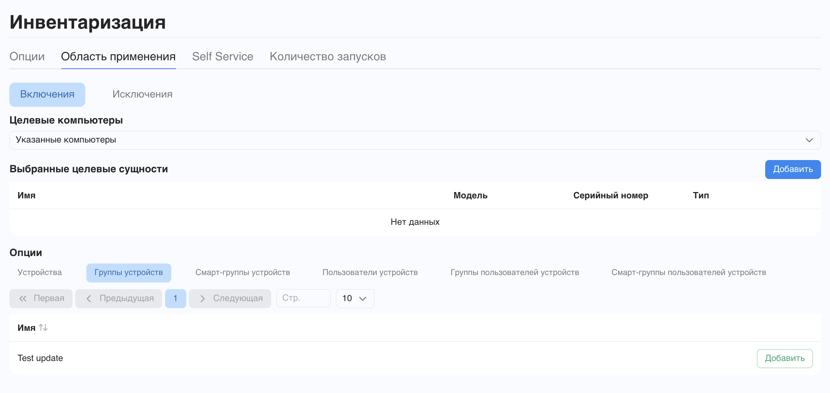Switch to Область применения tab
Viewport: 830px width, 393px height.
pos(118,57)
